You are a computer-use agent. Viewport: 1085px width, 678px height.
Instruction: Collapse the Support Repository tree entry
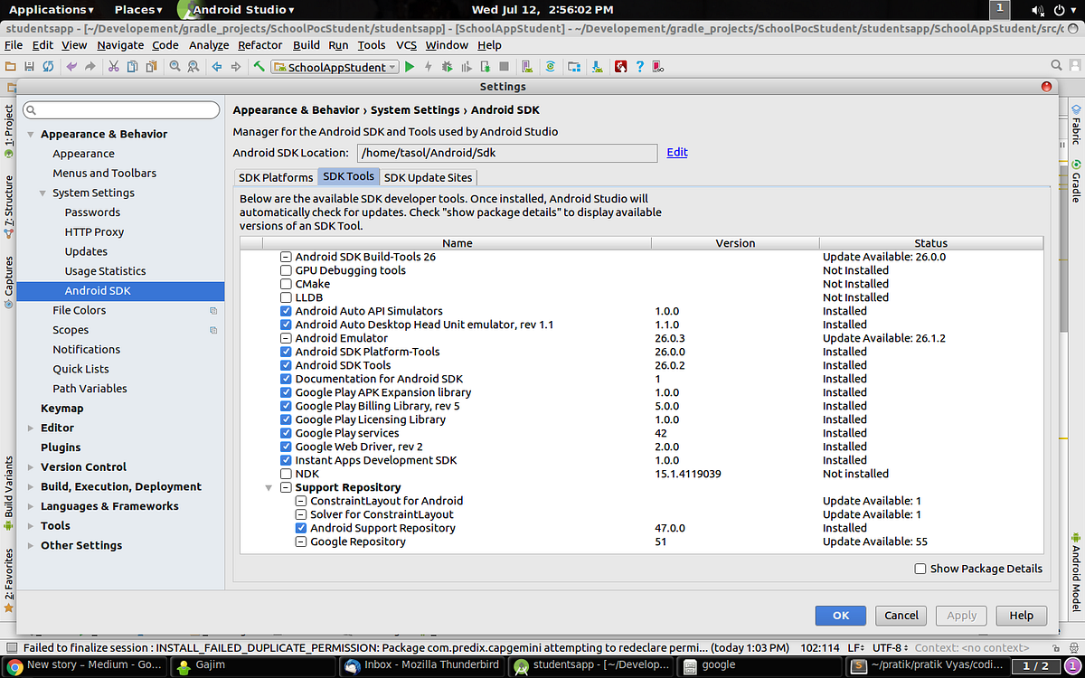pos(268,486)
